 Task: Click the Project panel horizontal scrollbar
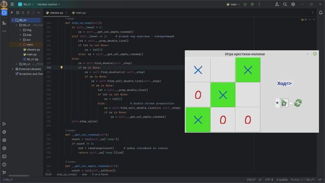point(19,176)
